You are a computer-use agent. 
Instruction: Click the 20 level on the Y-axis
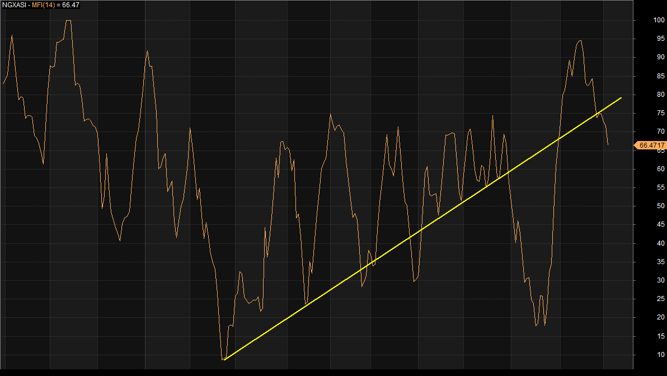click(661, 317)
